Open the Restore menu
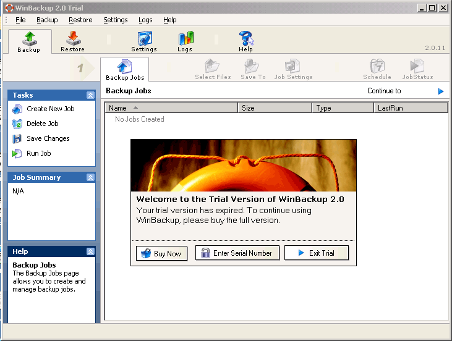This screenshot has height=341, width=452. pyautogui.click(x=80, y=20)
